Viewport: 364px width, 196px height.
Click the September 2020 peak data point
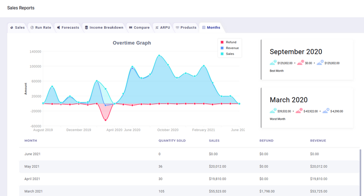pos(159,55)
